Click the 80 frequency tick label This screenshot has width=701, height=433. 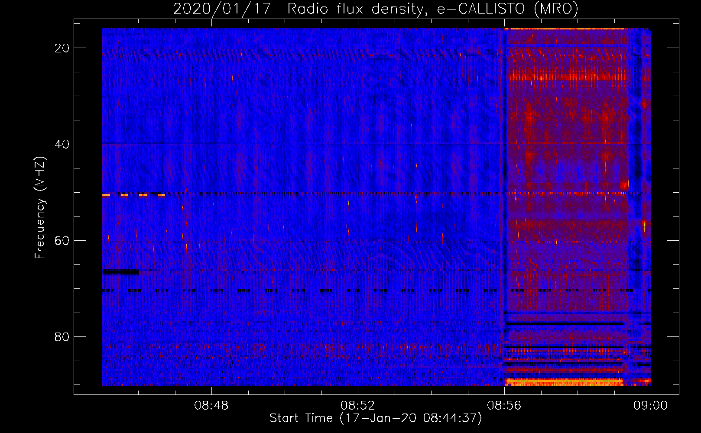[62, 336]
